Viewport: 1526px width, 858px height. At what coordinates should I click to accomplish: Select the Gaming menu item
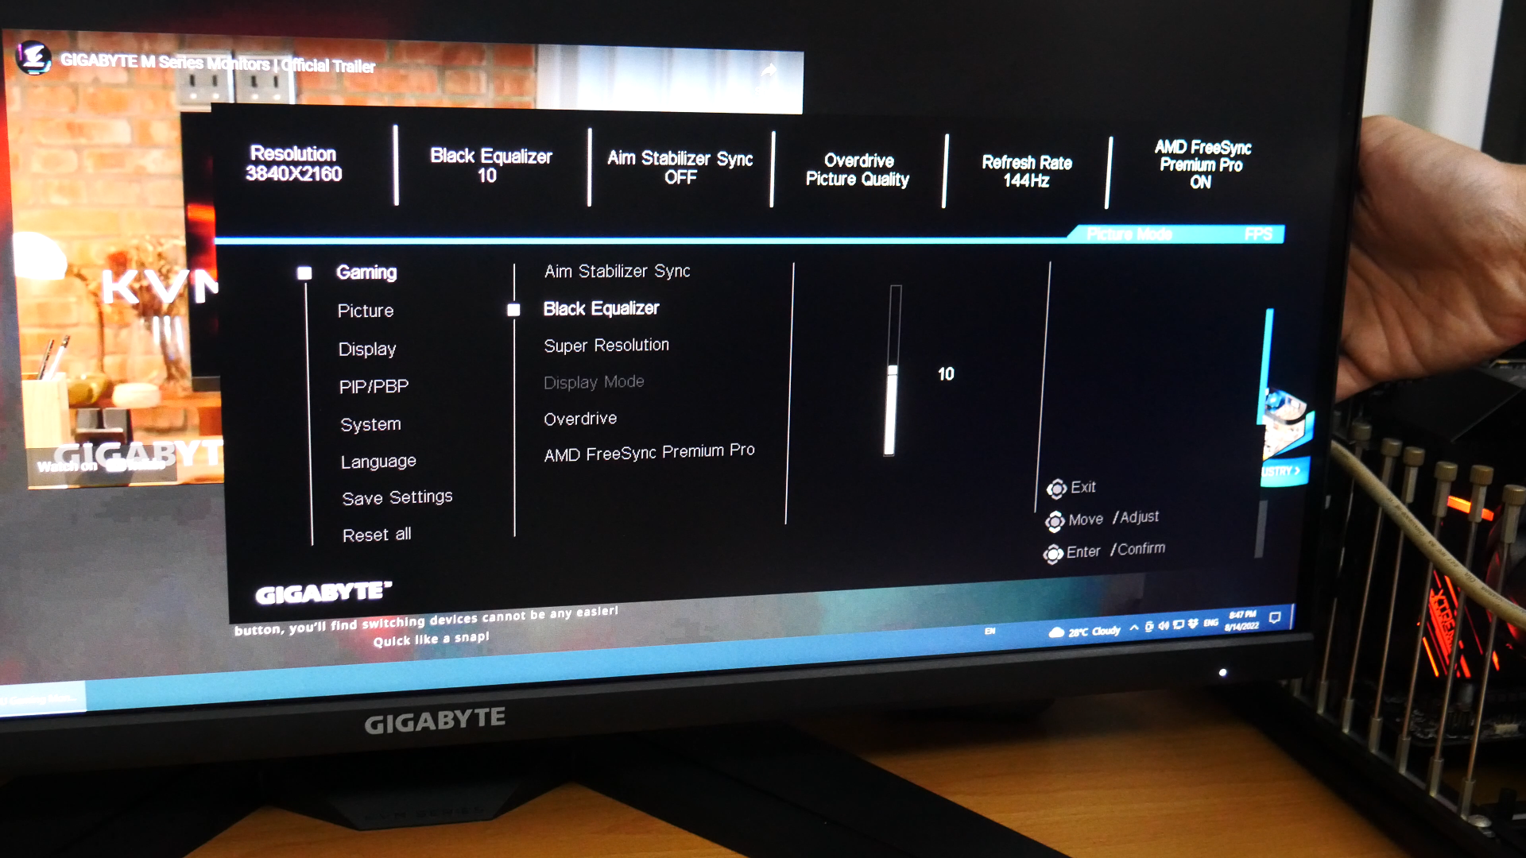click(365, 274)
